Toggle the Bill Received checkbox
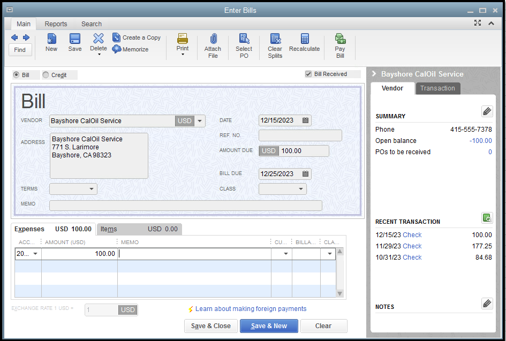Image resolution: width=506 pixels, height=341 pixels. point(308,74)
